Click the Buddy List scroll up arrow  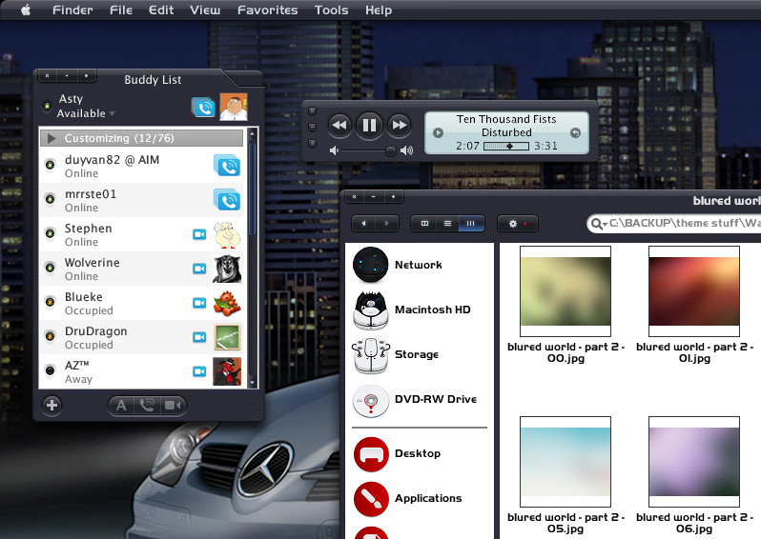tap(253, 132)
